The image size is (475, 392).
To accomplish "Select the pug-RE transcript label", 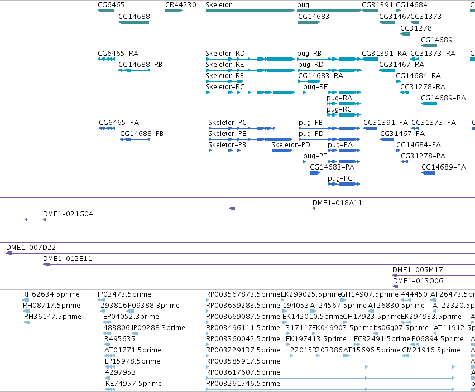I will [315, 87].
